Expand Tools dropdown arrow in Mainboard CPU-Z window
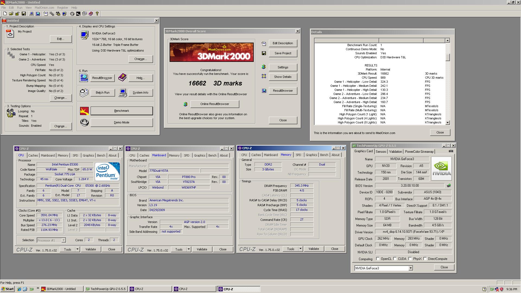521x293 pixels. tap(189, 249)
